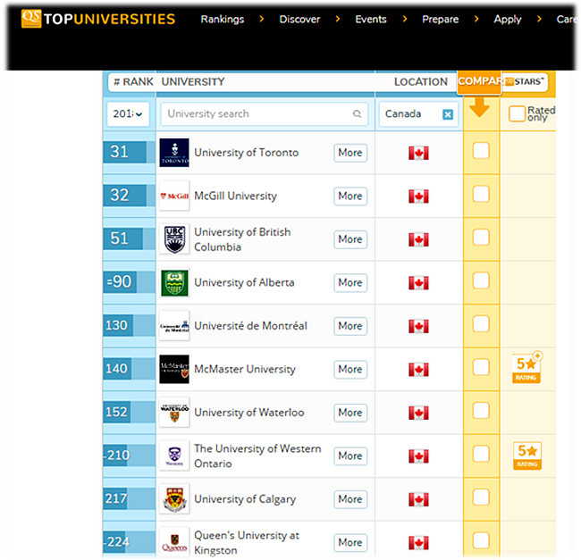Click the QS Top Universities logo
This screenshot has height=560, width=581.
coord(98,19)
